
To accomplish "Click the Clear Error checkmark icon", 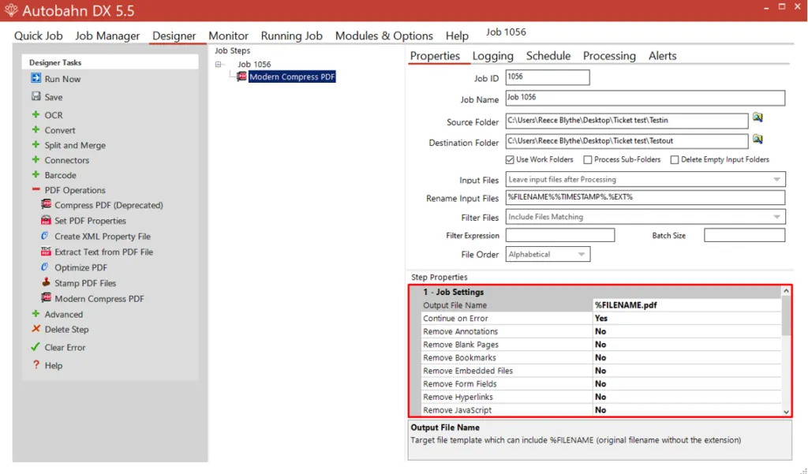I will pyautogui.click(x=35, y=347).
